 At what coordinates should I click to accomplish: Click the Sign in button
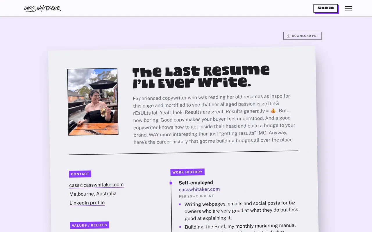pyautogui.click(x=325, y=8)
